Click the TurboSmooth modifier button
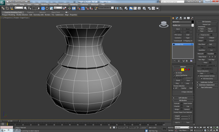This screenshot has height=132, width=219. (178, 41)
